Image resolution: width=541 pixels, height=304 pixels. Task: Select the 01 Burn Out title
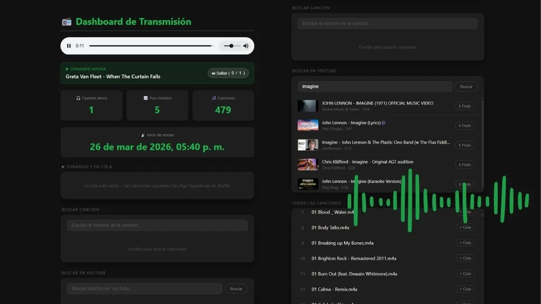[354, 274]
